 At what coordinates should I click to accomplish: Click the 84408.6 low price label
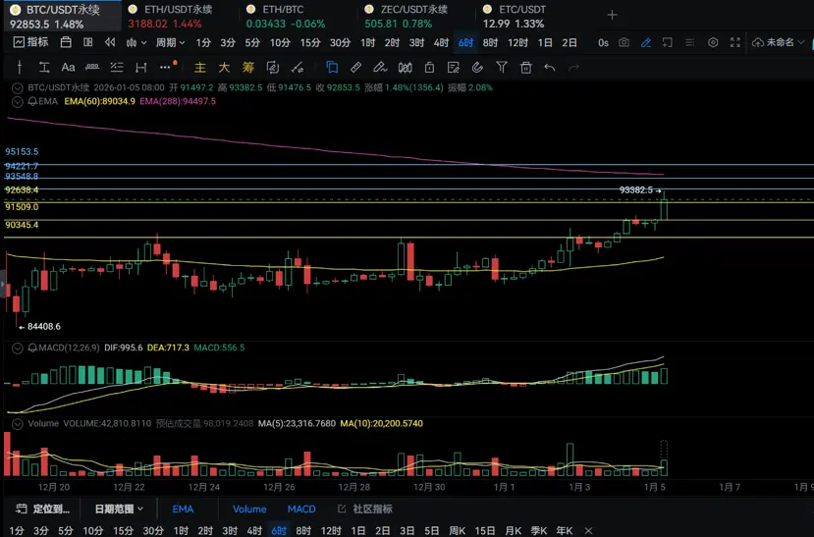[x=43, y=326]
